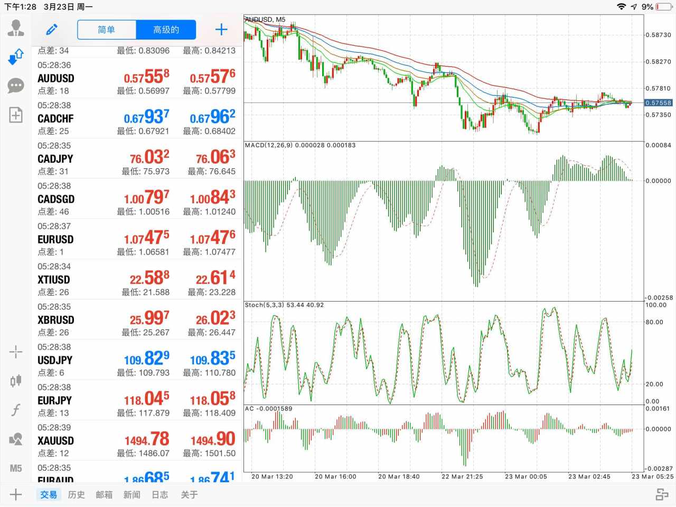
Task: Tap the blue up-down arrows quotes icon
Action: tap(16, 57)
